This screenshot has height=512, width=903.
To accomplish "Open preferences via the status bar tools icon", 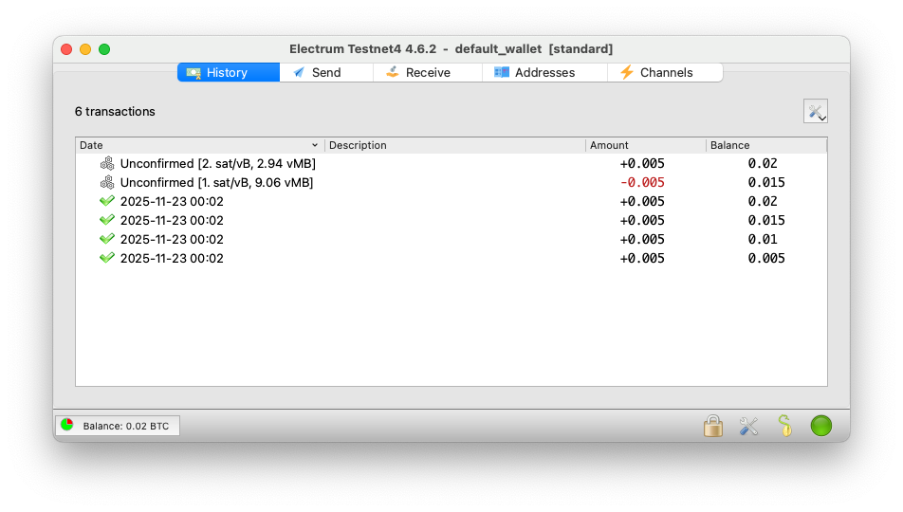I will (749, 426).
